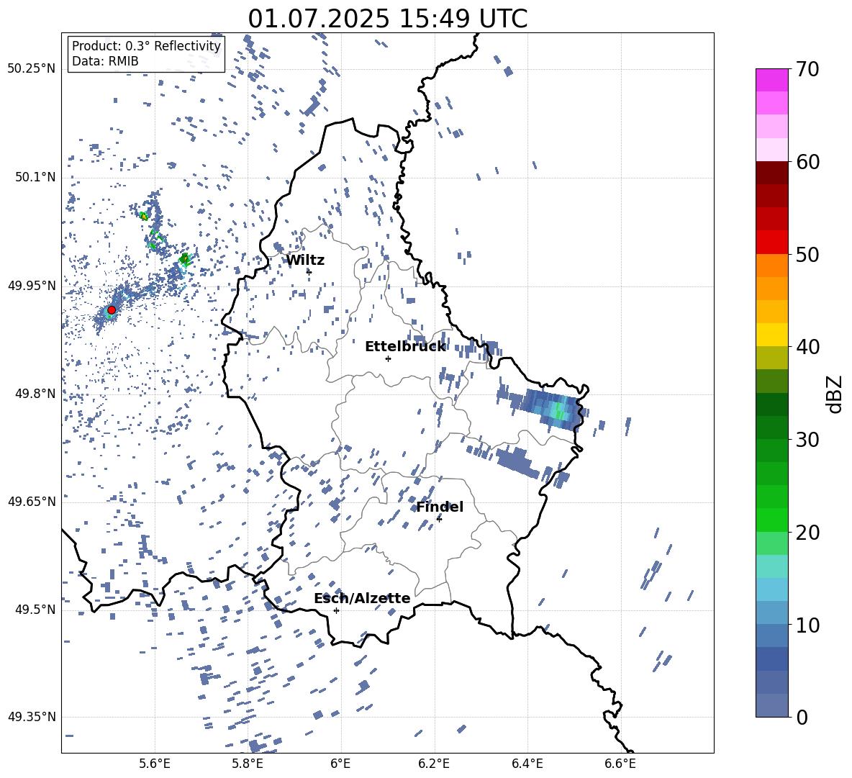This screenshot has height=778, width=852.
Task: Click the Esch/Alzette city label
Action: [362, 598]
